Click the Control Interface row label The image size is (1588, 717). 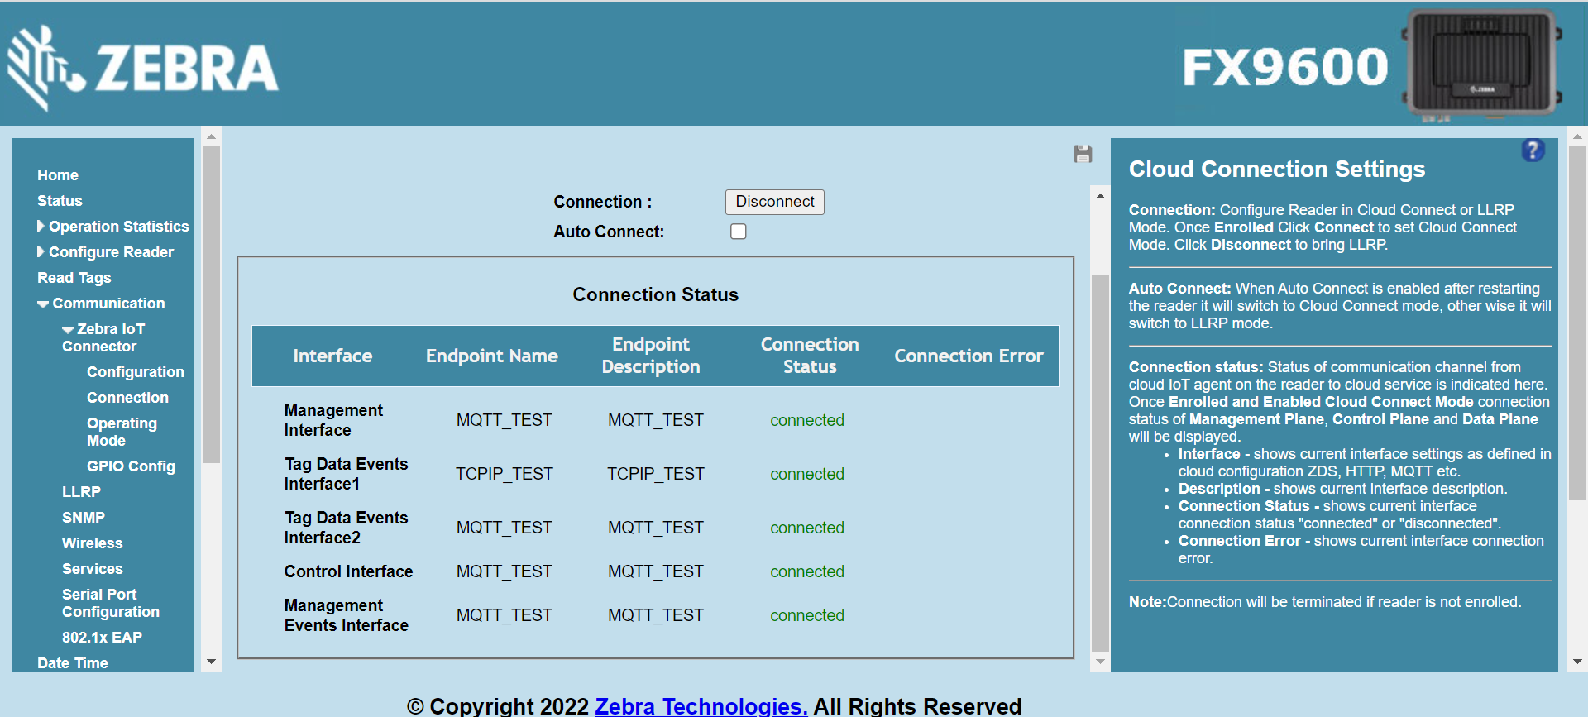pos(348,571)
